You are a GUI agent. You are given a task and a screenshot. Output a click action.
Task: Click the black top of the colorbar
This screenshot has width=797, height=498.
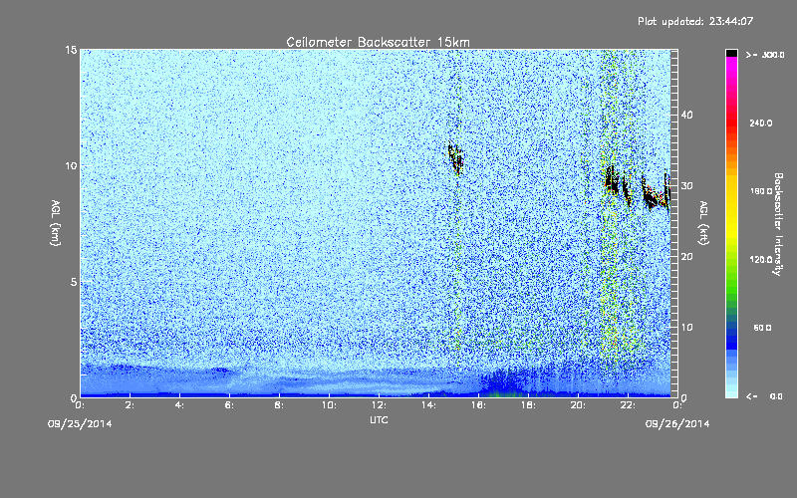(x=731, y=53)
